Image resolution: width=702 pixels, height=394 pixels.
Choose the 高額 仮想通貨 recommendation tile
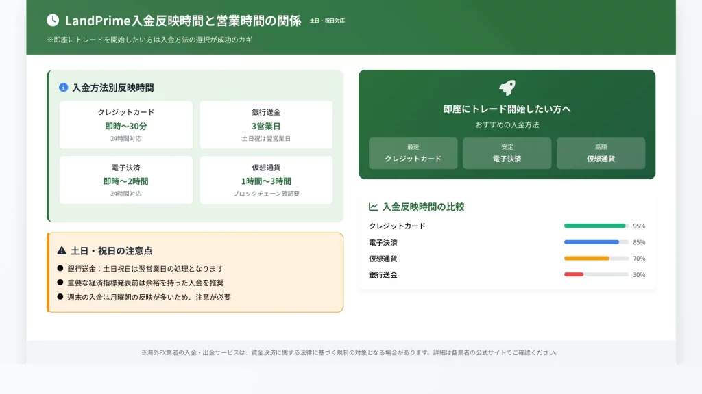pyautogui.click(x=601, y=153)
